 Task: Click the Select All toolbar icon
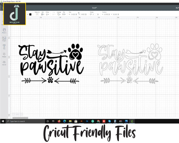tap(37, 14)
